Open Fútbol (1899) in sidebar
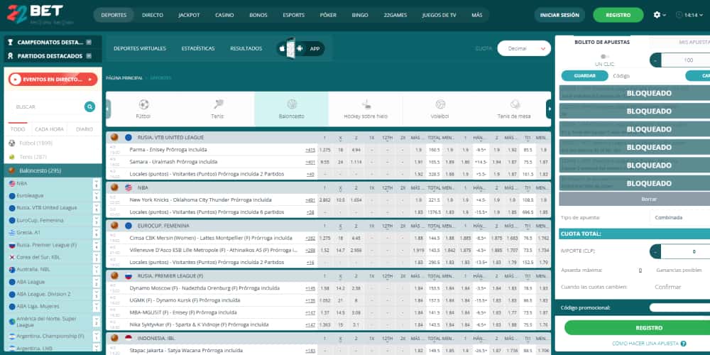The height and width of the screenshot is (355, 710). (x=53, y=143)
